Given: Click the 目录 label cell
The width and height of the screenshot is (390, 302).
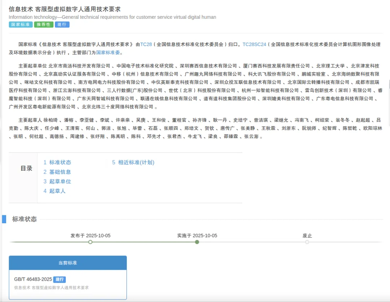Looking at the screenshot, I should [x=27, y=168].
